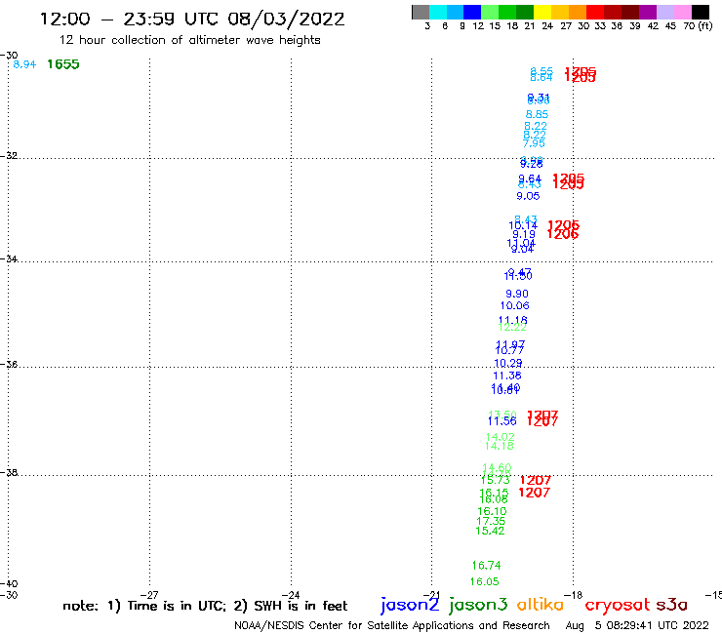
Task: Click the '15.73' wave height value
Action: 496,480
